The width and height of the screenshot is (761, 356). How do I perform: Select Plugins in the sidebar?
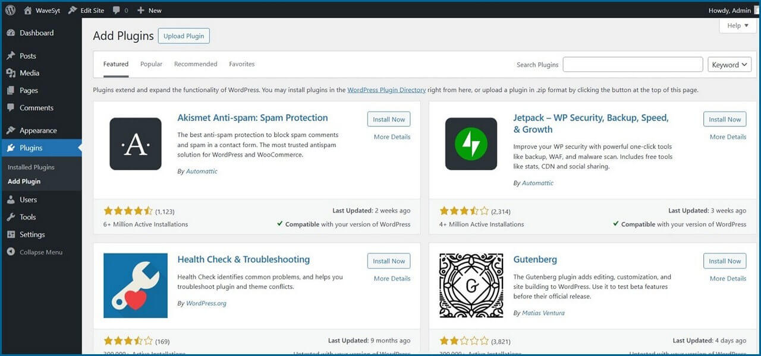pos(41,148)
